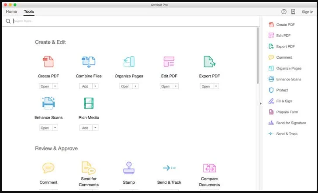Click the Search Tools input field
This screenshot has height=193, width=318.
click(x=135, y=21)
